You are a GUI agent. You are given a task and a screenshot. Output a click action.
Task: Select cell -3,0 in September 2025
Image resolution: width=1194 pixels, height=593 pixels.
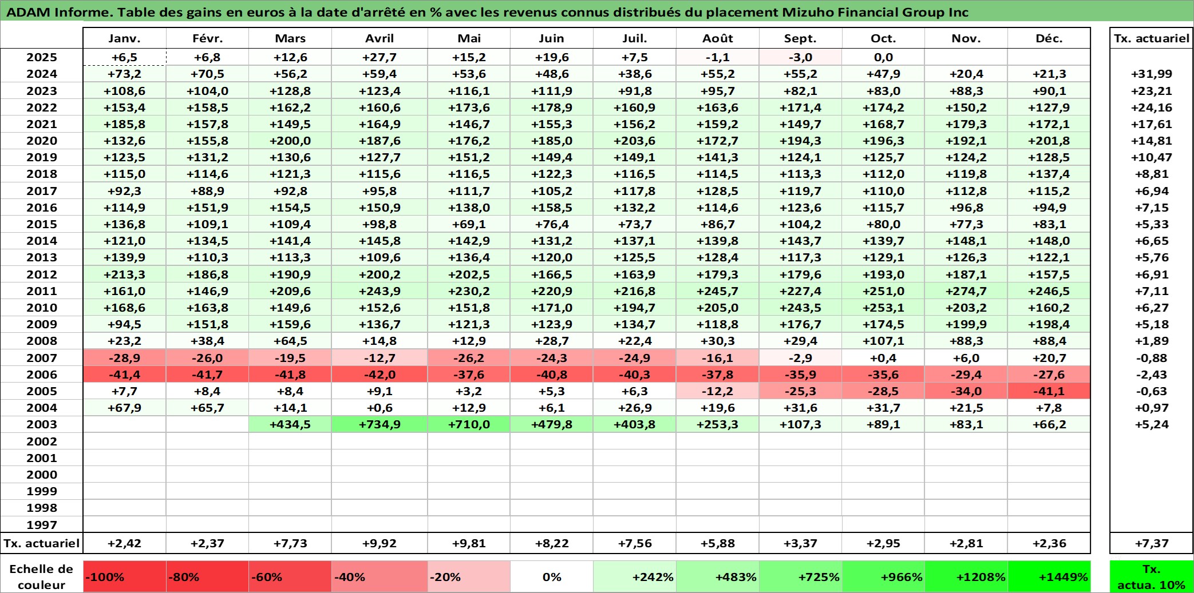[800, 57]
